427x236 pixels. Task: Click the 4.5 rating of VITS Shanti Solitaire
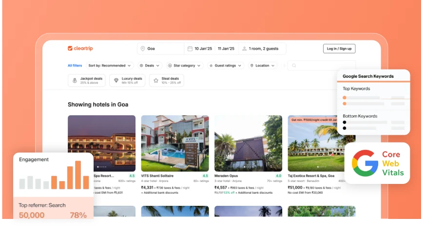pos(205,176)
